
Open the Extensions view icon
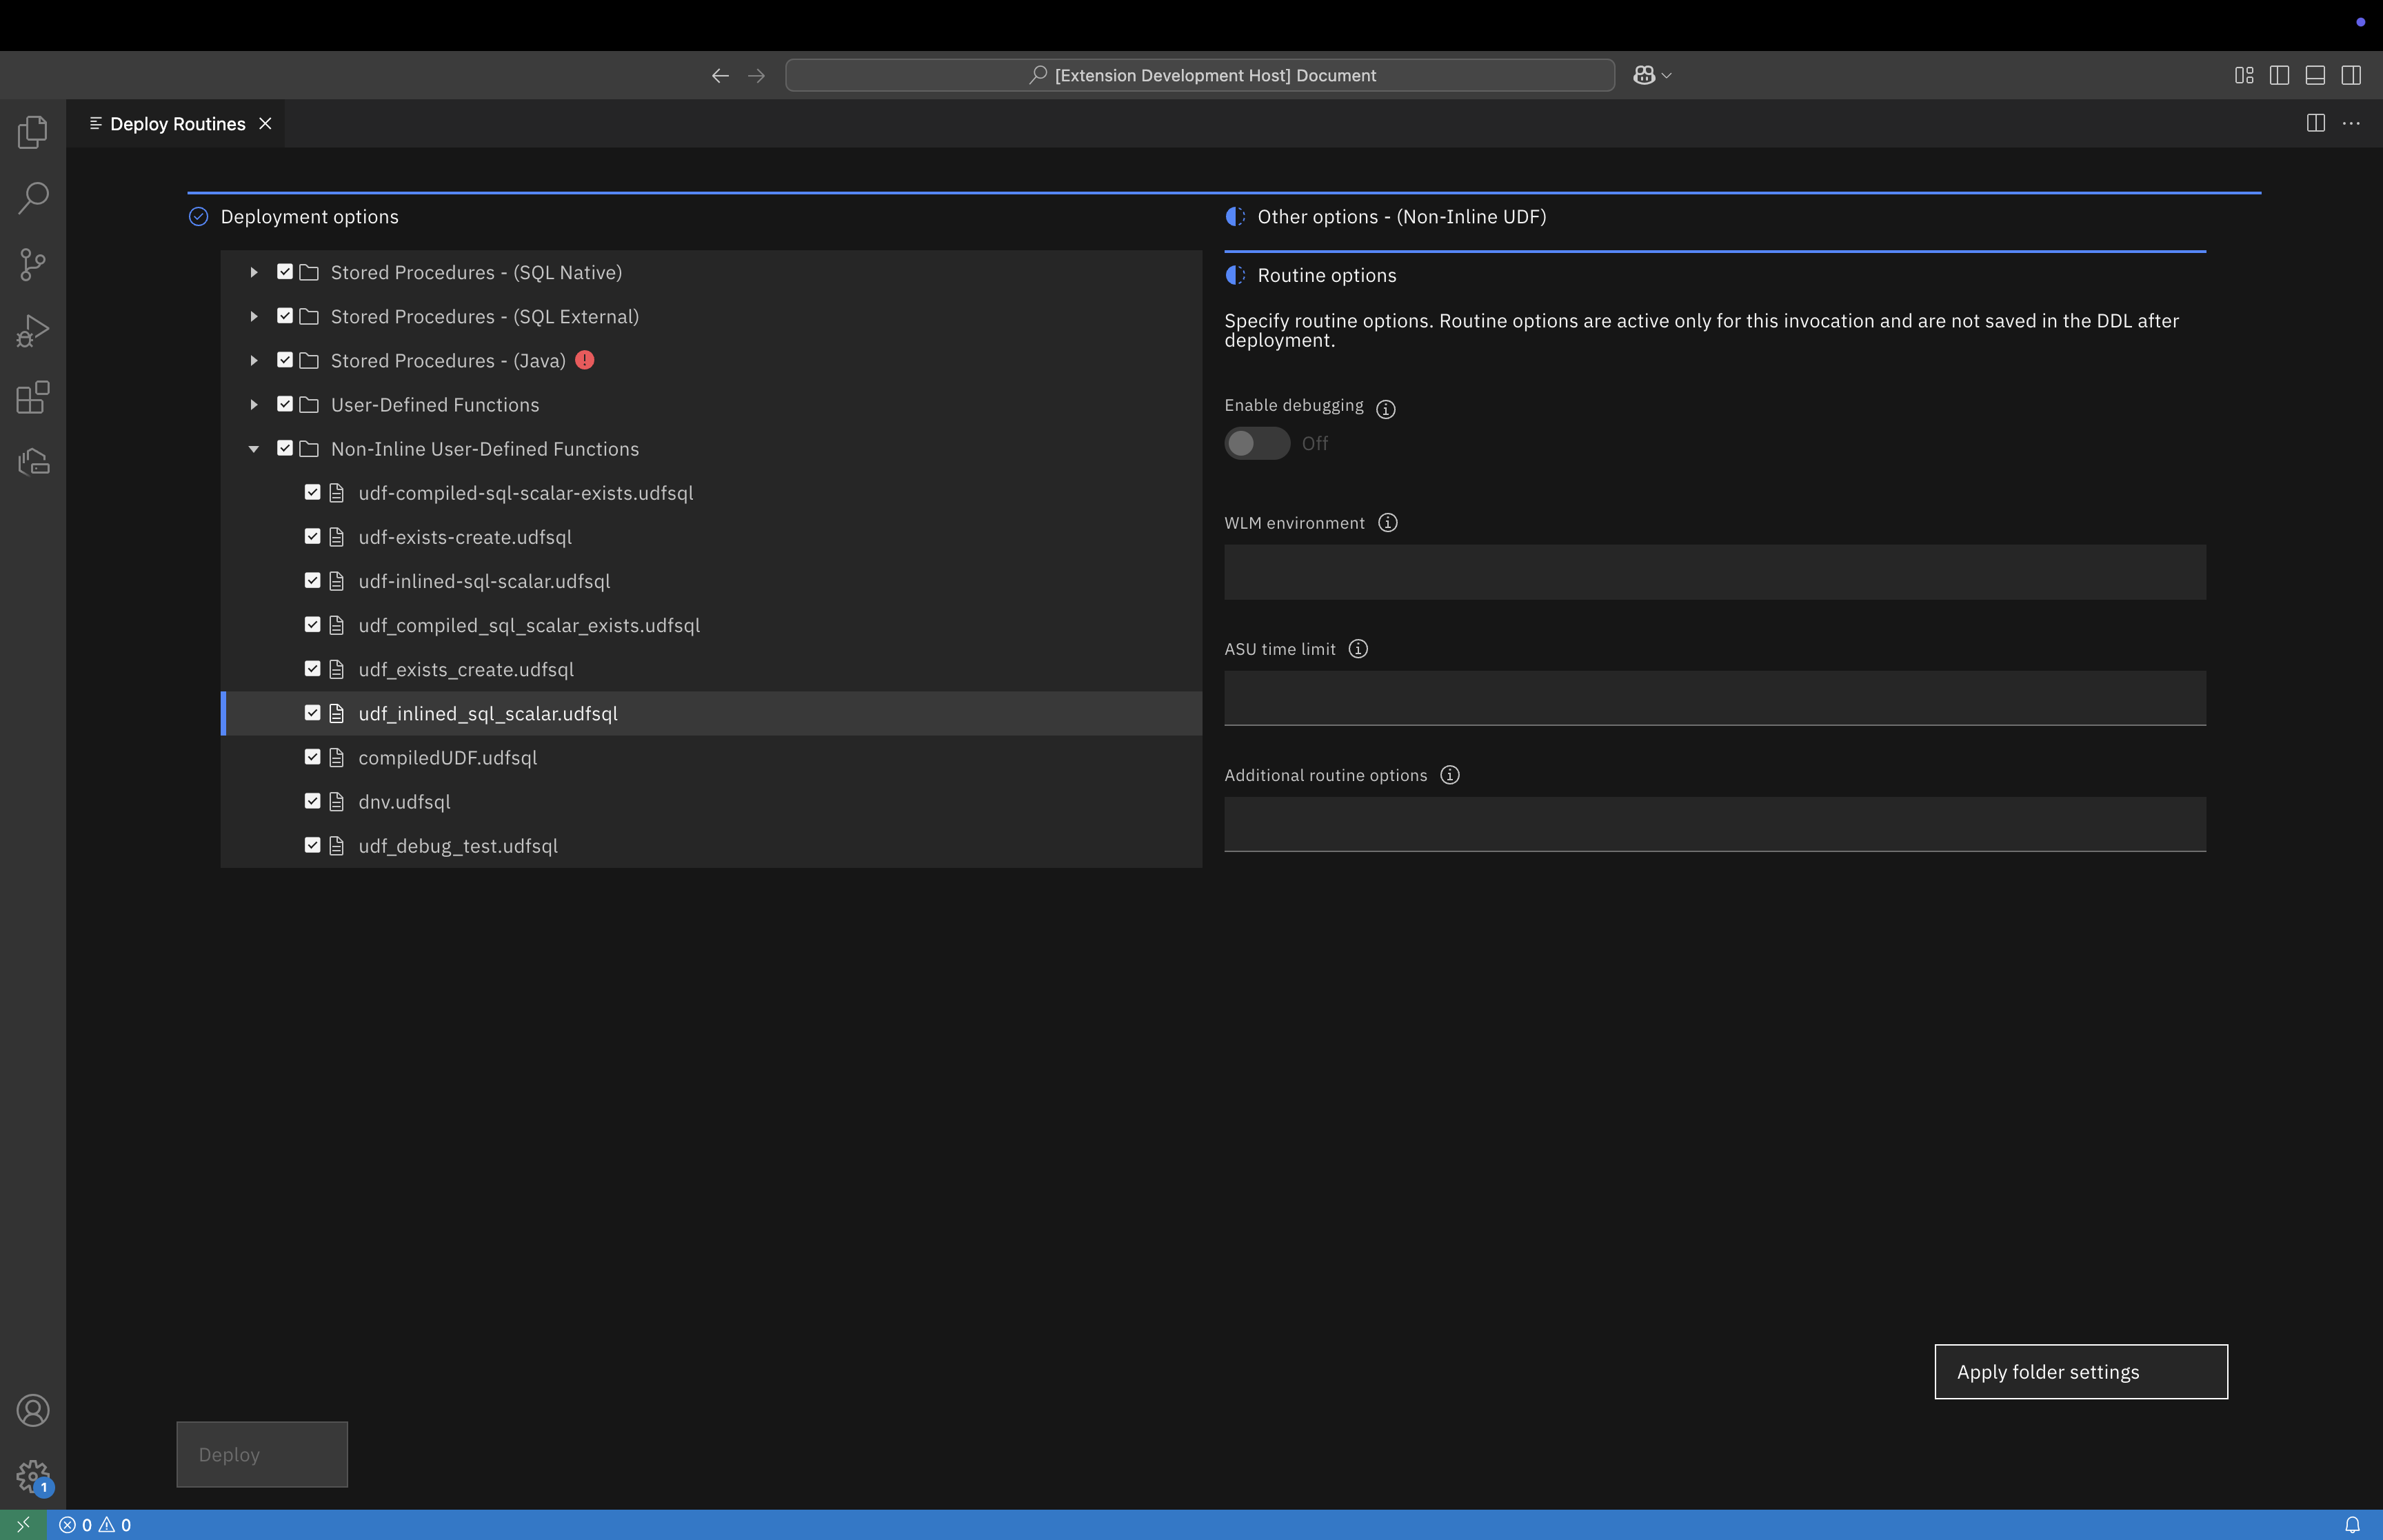(x=32, y=397)
